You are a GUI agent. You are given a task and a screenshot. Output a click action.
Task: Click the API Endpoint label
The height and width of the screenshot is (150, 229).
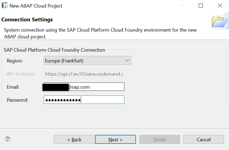coord(21,74)
